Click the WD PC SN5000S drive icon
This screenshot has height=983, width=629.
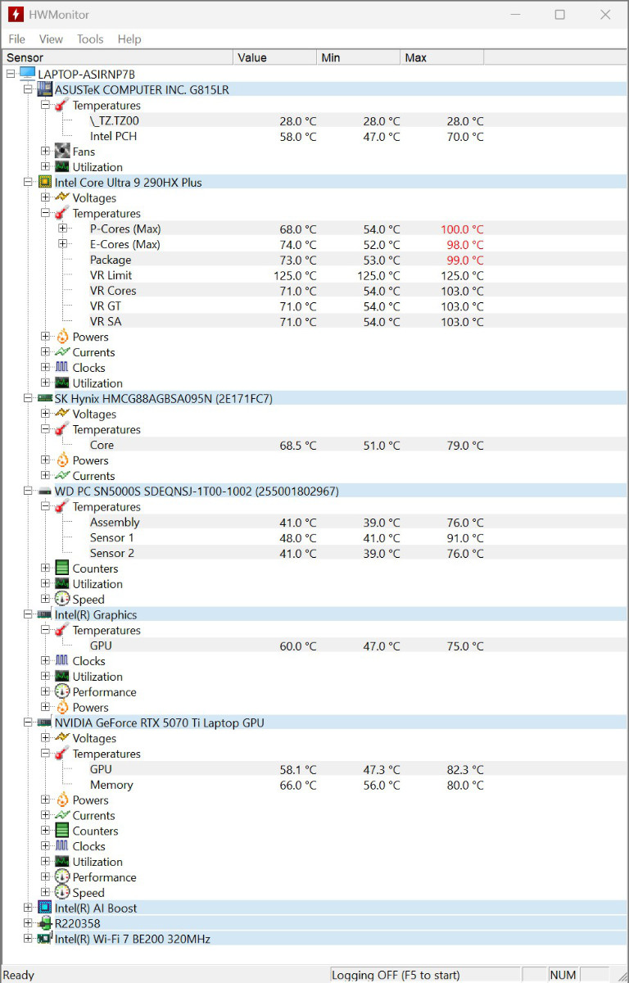[45, 491]
